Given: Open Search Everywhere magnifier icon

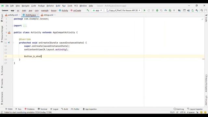Looking at the screenshot, I should 202,10.
